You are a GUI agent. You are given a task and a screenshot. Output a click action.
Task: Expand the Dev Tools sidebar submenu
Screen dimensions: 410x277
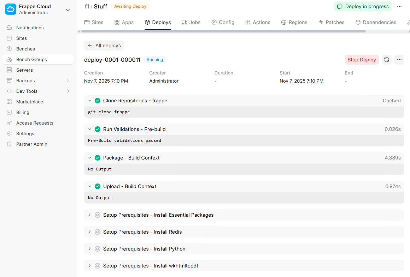tap(68, 91)
